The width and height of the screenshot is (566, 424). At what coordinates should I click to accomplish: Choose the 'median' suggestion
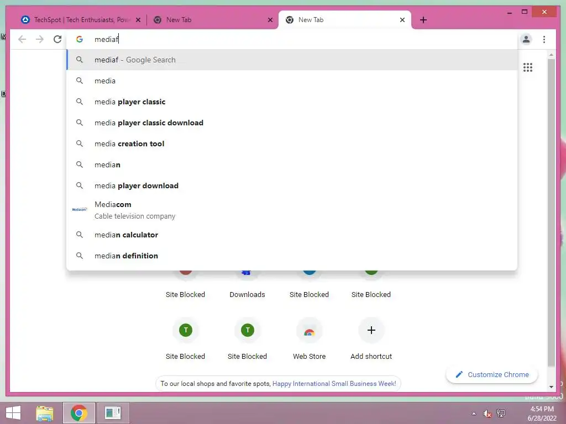[x=292, y=165]
